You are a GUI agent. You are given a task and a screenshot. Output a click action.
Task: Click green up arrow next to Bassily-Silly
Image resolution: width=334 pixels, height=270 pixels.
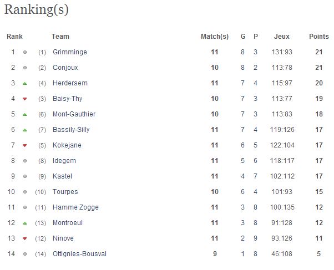pyautogui.click(x=25, y=130)
